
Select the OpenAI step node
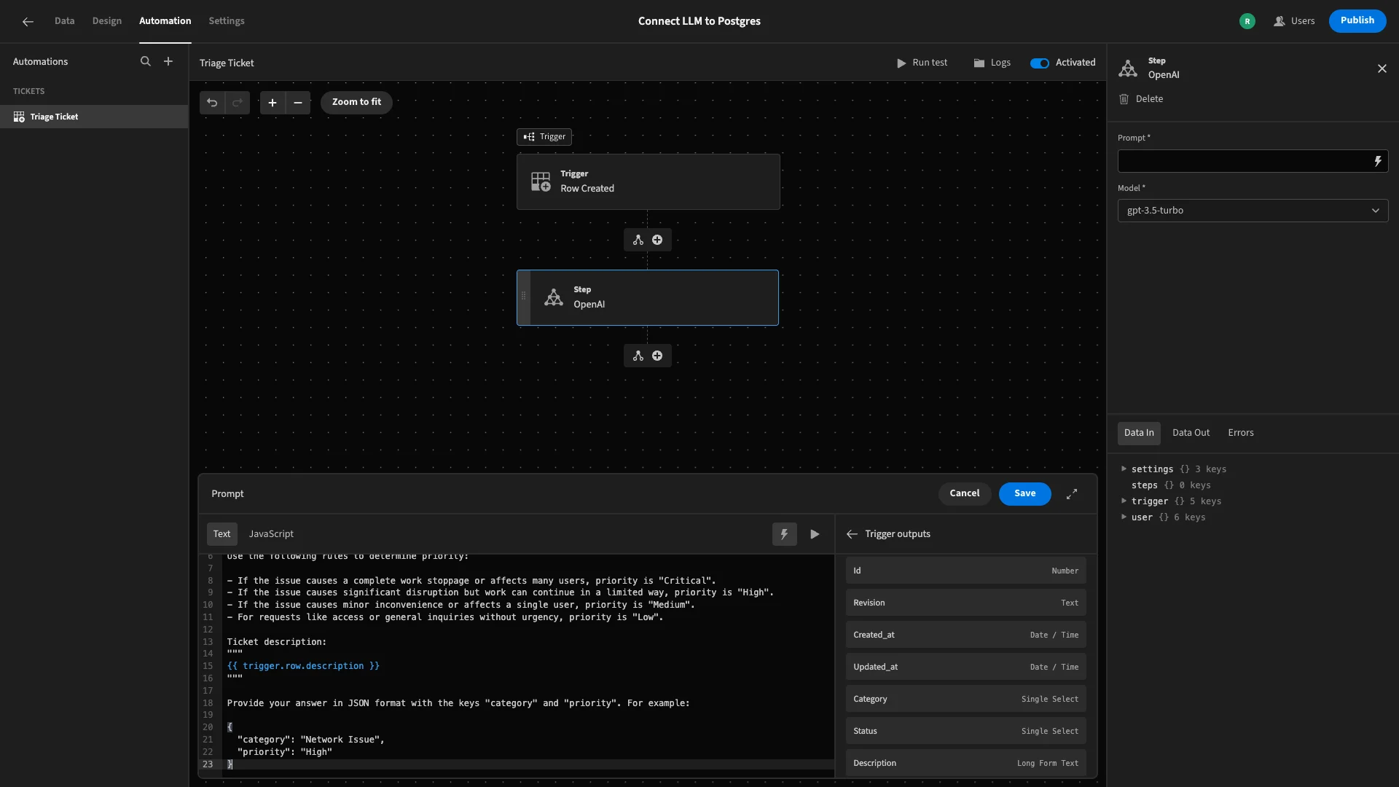coord(648,297)
